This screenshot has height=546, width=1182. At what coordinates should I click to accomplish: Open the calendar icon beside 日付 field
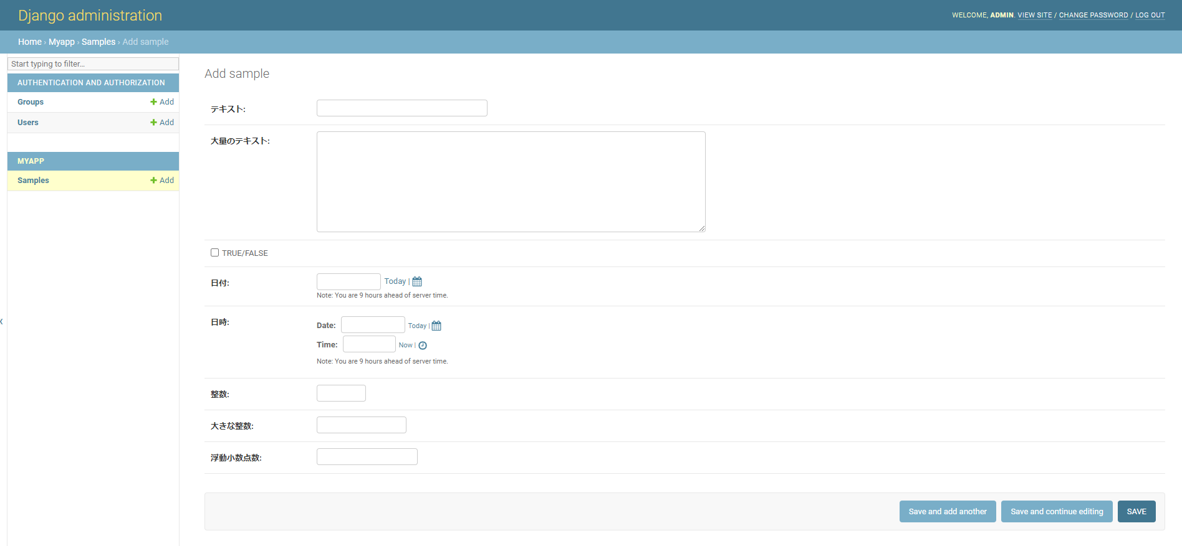[x=417, y=281]
